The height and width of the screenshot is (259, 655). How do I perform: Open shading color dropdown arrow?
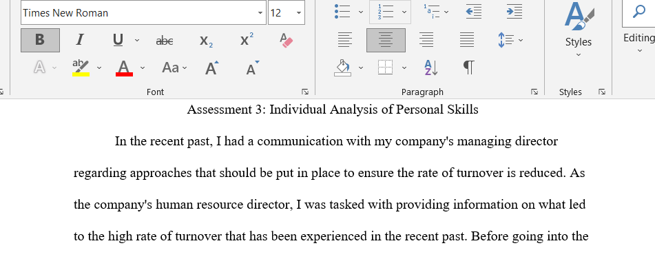pos(361,68)
